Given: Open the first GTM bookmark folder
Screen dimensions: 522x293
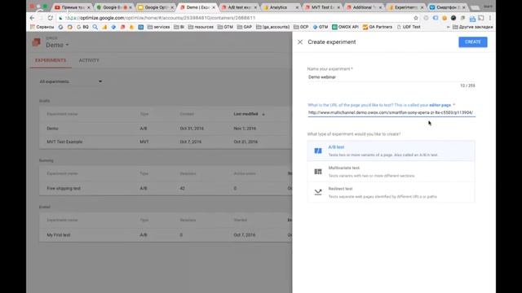Looking at the screenshot, I should click(225, 27).
